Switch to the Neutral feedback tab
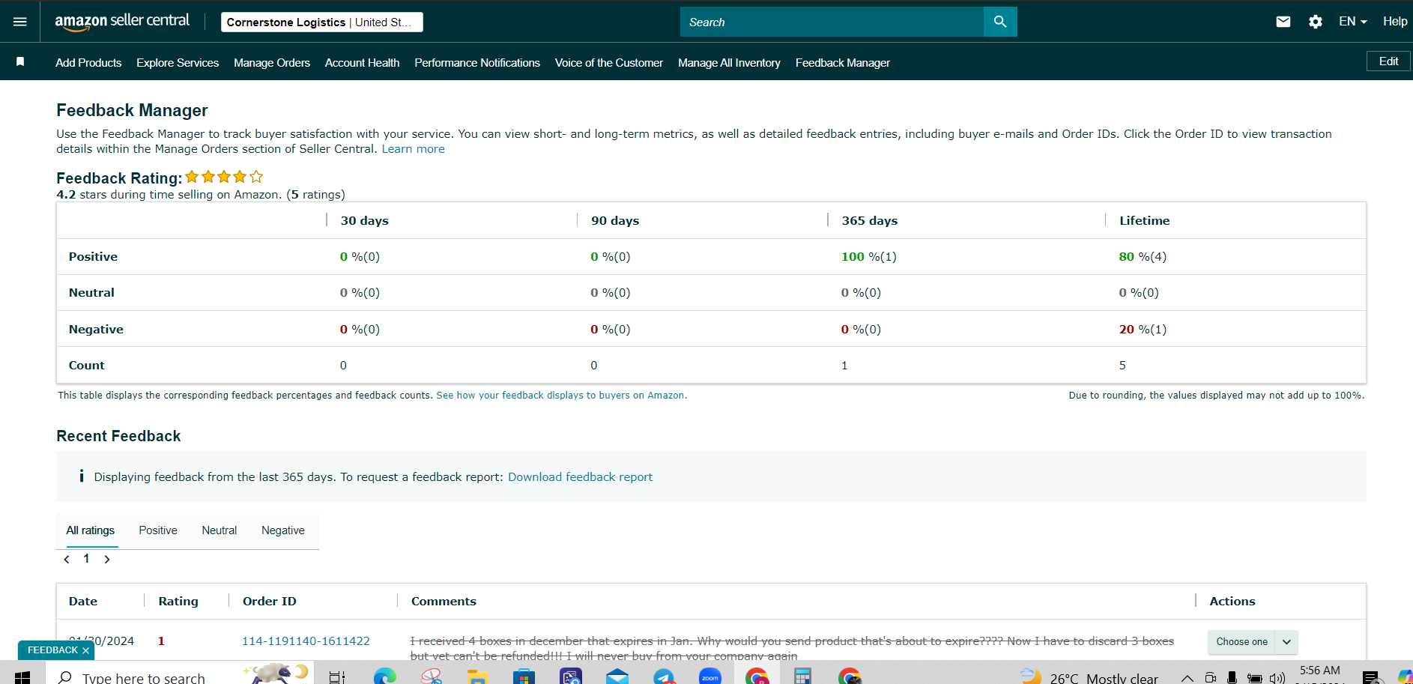This screenshot has height=684, width=1413. [x=220, y=530]
